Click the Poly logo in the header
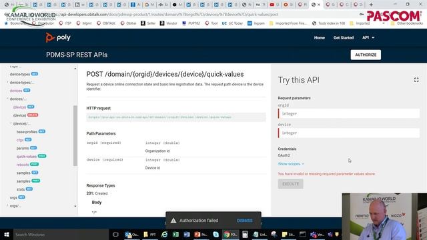This screenshot has width=427, height=240. (x=58, y=37)
